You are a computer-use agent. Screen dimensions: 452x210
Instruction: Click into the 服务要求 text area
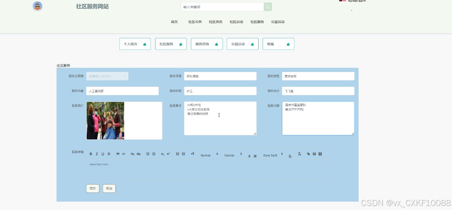click(220, 118)
